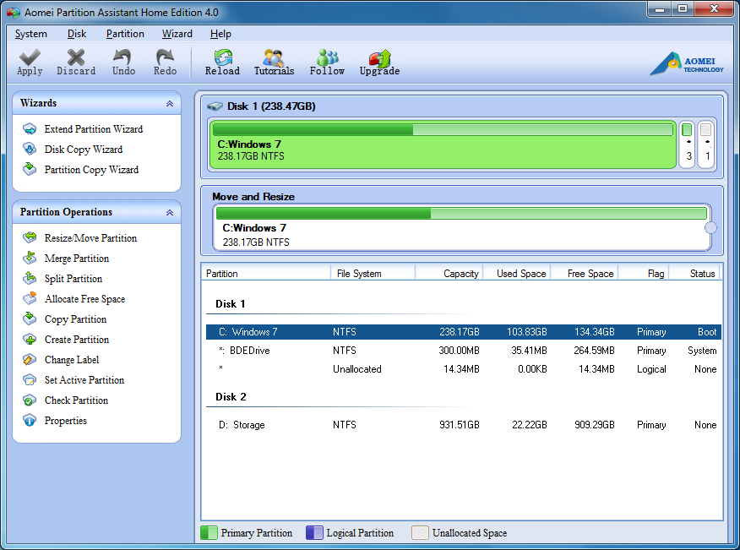Click the Copy Partition icon

click(x=30, y=319)
